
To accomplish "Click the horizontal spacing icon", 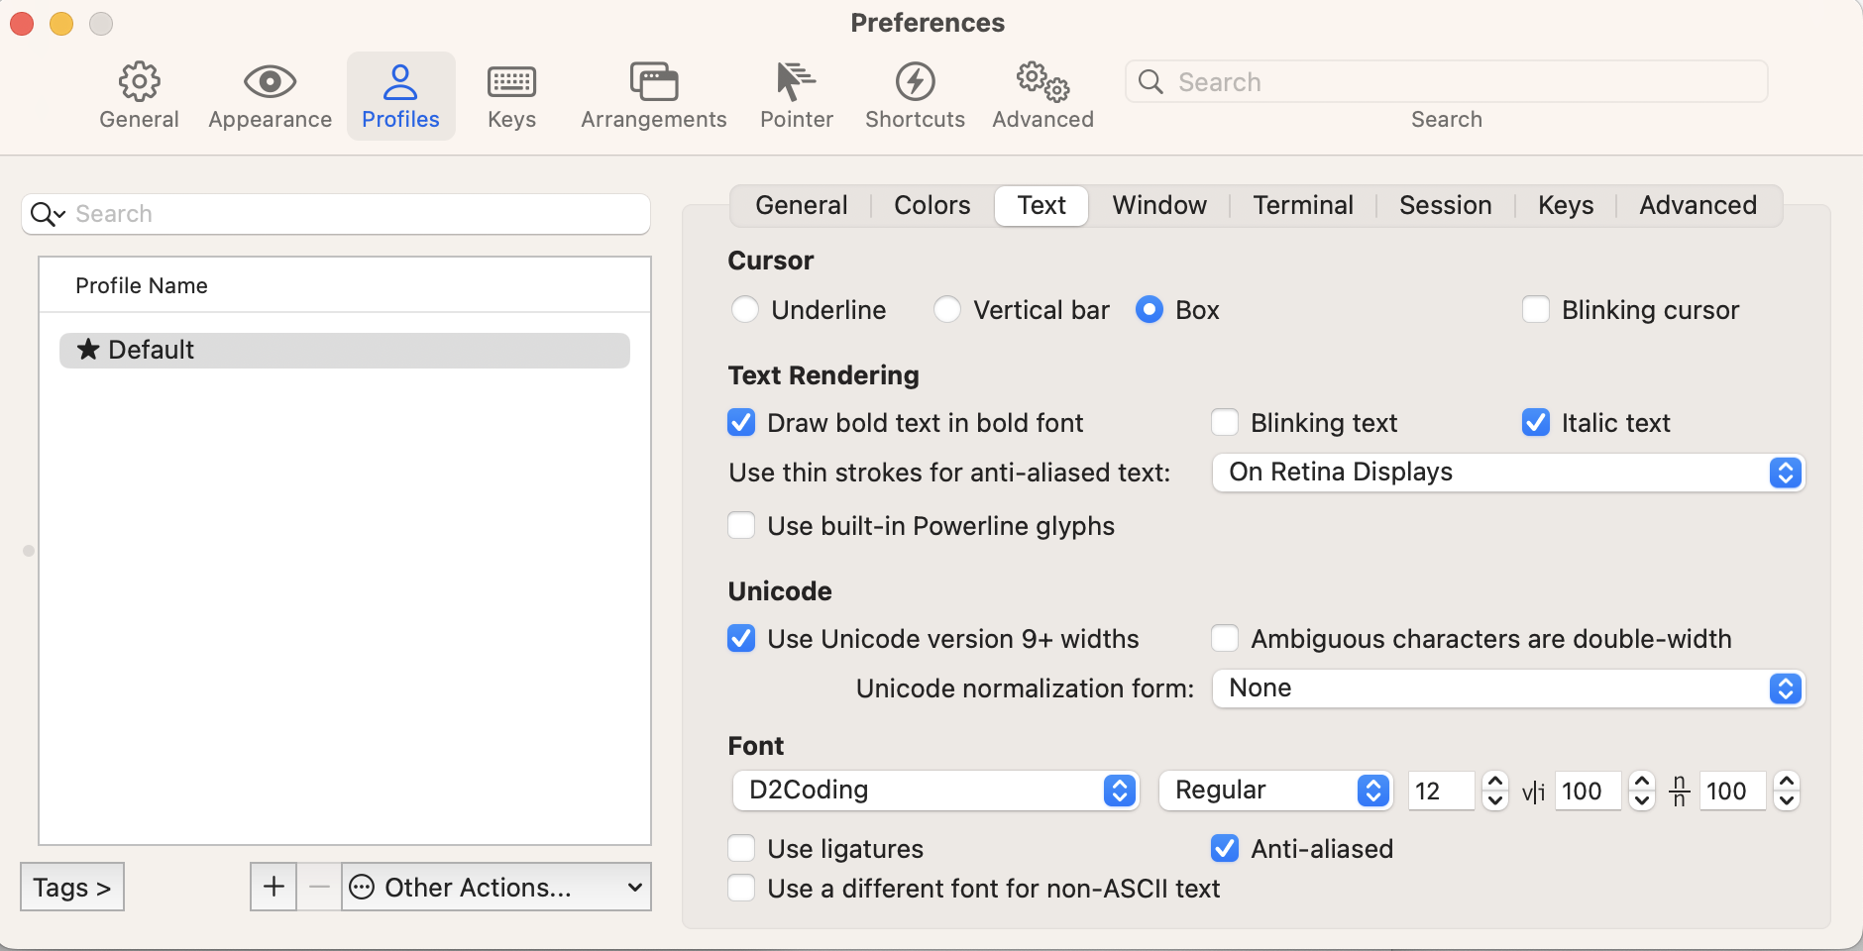I will pos(1534,792).
